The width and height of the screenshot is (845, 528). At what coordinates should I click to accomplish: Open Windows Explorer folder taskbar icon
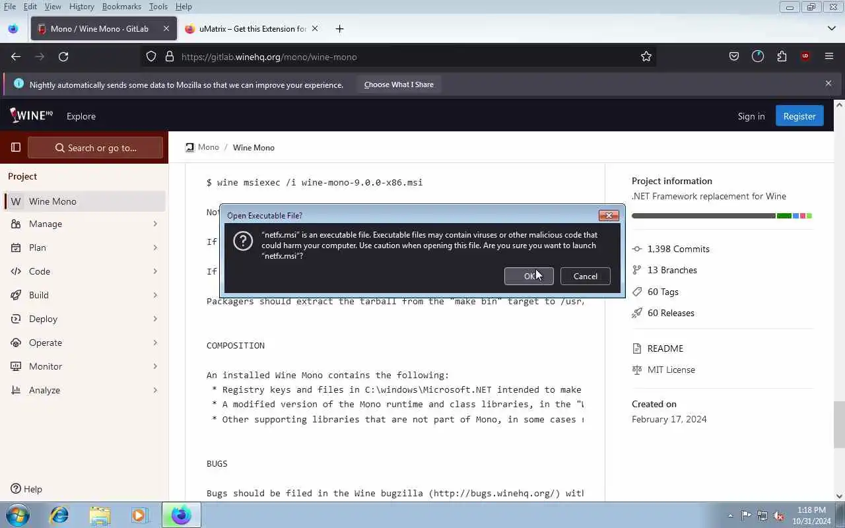(99, 515)
